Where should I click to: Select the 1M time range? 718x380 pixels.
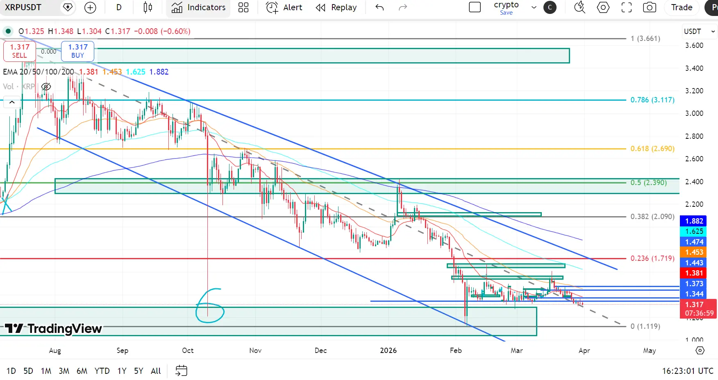click(x=46, y=371)
